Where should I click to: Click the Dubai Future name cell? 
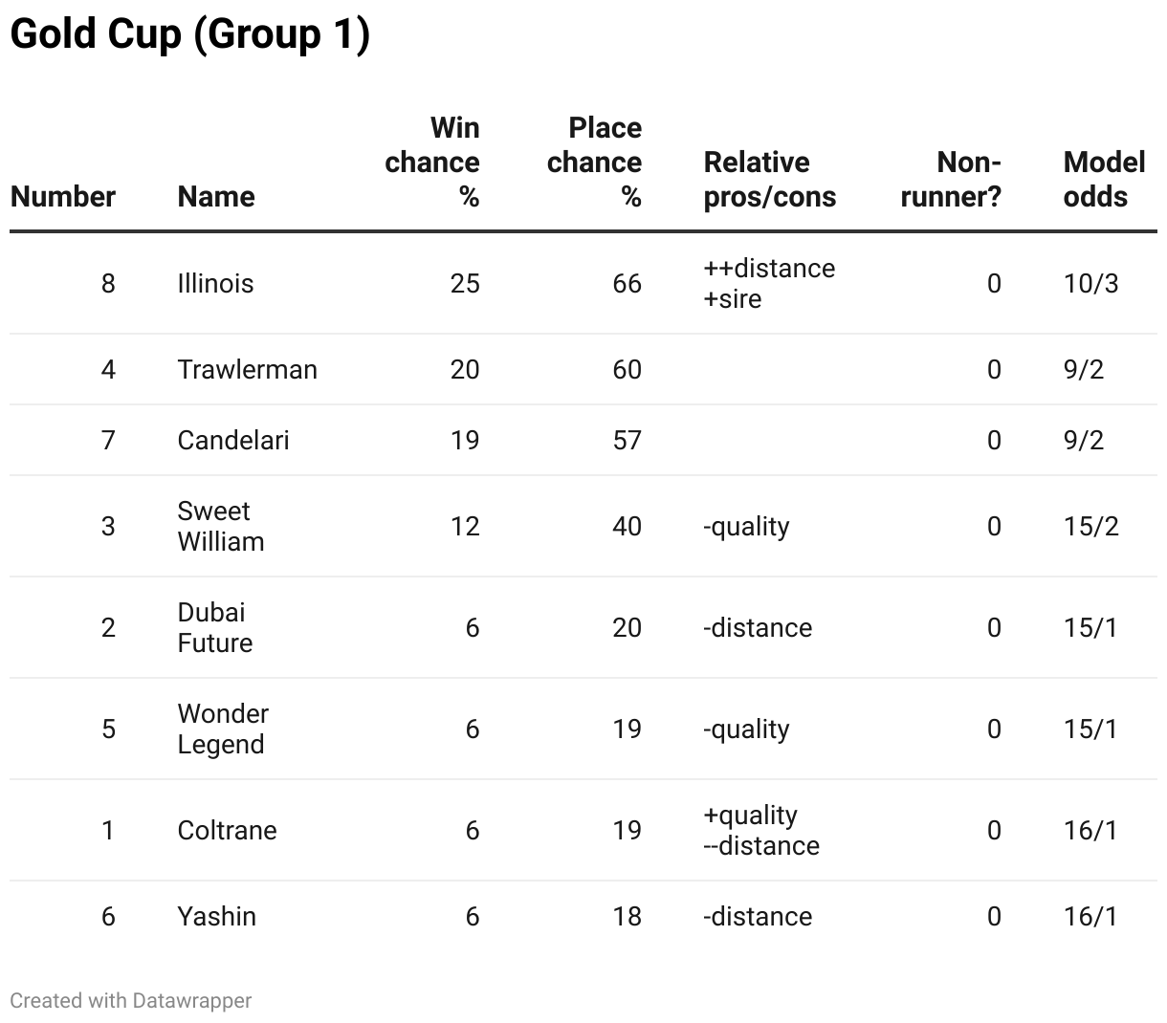pos(214,628)
